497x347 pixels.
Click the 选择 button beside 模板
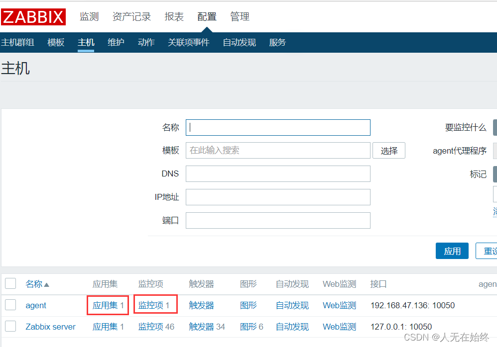point(389,151)
